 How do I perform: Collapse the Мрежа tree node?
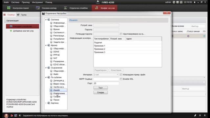[46, 45]
